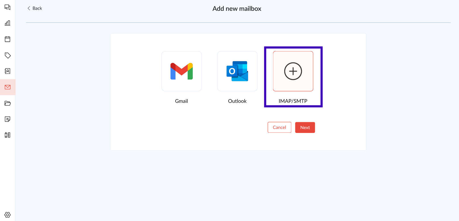Viewport: 459px width, 221px height.
Task: Open the notes icon in sidebar
Action: point(7,119)
